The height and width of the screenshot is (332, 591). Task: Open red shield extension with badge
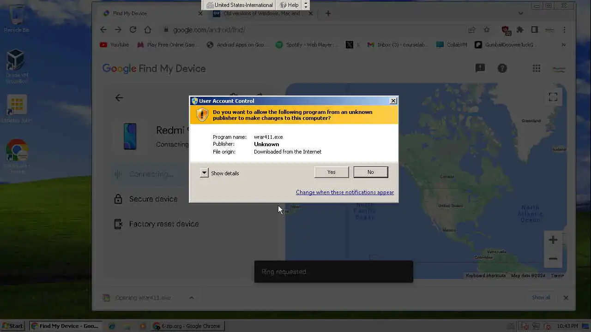(x=506, y=30)
